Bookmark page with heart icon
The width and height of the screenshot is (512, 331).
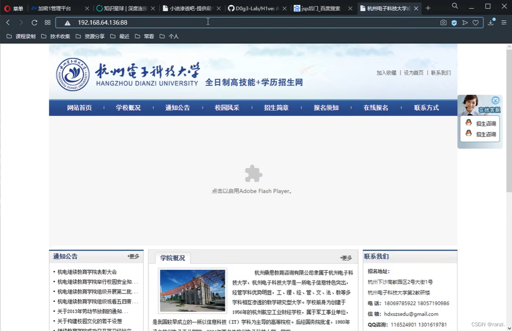(475, 23)
